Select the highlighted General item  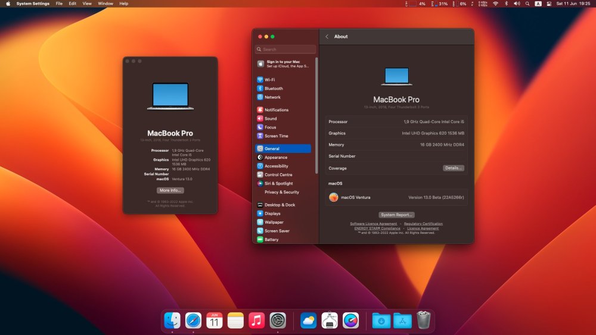pyautogui.click(x=283, y=148)
